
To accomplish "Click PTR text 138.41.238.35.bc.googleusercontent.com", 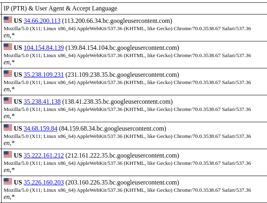I will pos(117,102).
